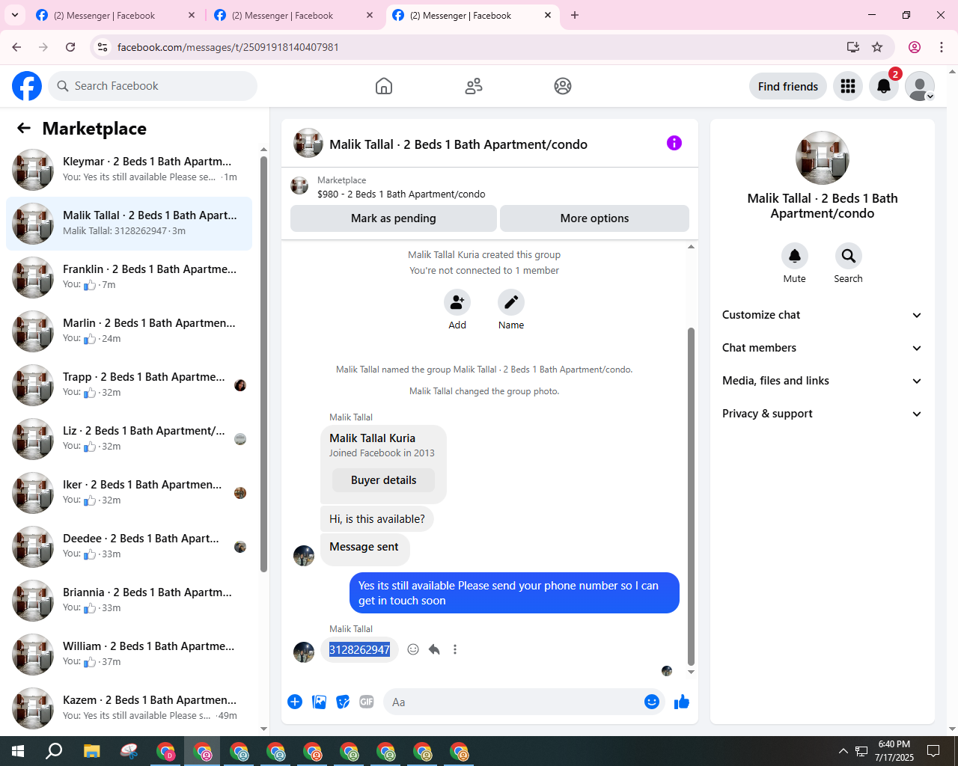Open the Windows Start menu
This screenshot has width=958, height=766.
click(18, 751)
